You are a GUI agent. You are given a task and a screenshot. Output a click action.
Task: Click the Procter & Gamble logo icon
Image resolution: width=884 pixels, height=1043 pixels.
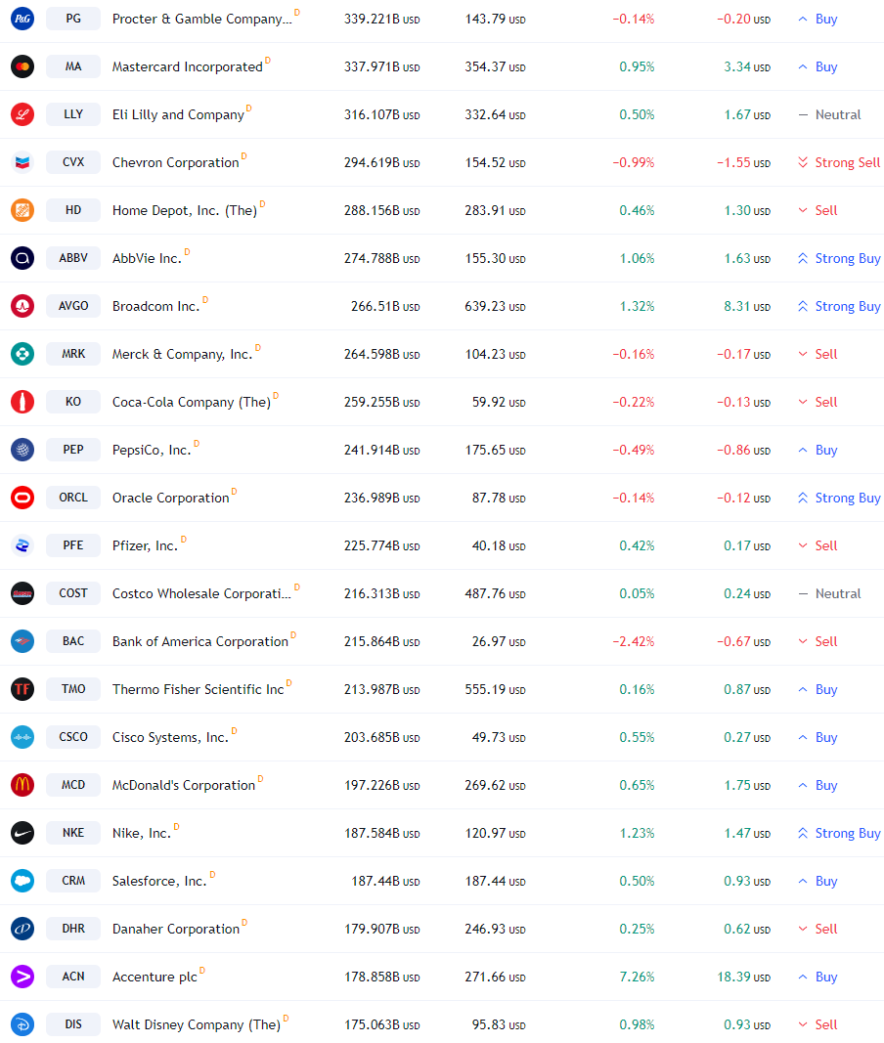click(22, 19)
